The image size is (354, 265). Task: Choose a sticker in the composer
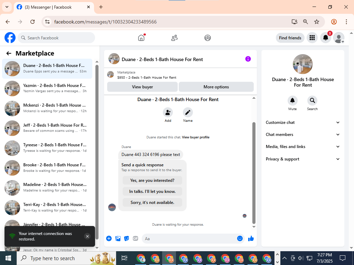(127, 238)
